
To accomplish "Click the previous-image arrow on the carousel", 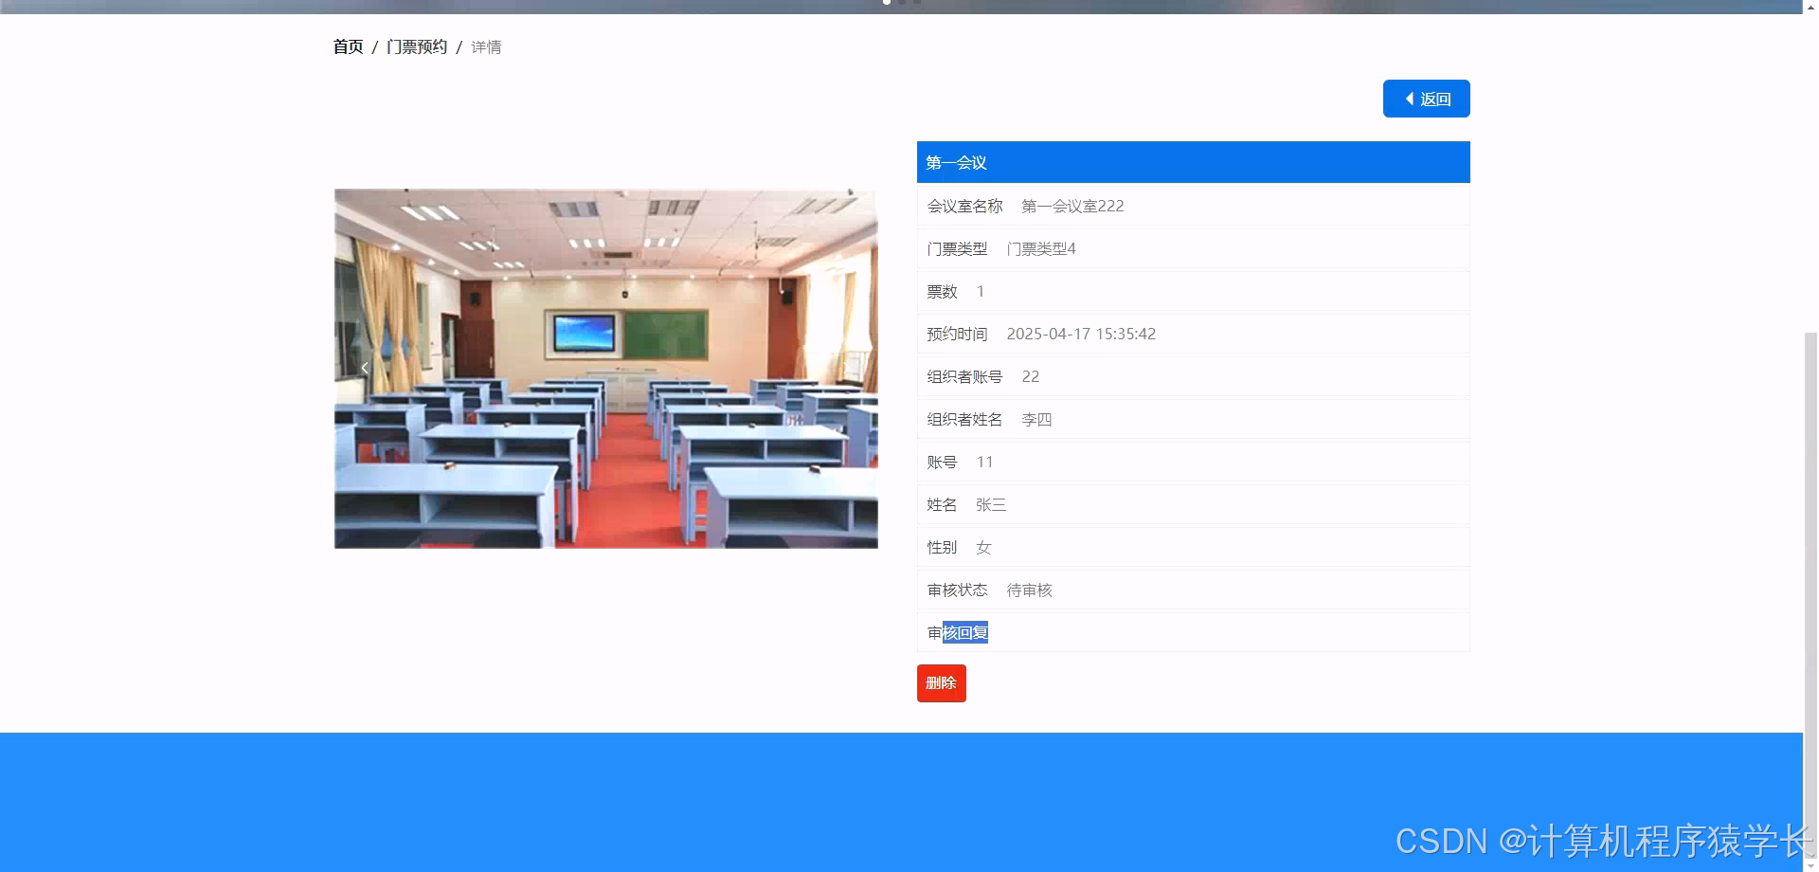I will [x=364, y=368].
